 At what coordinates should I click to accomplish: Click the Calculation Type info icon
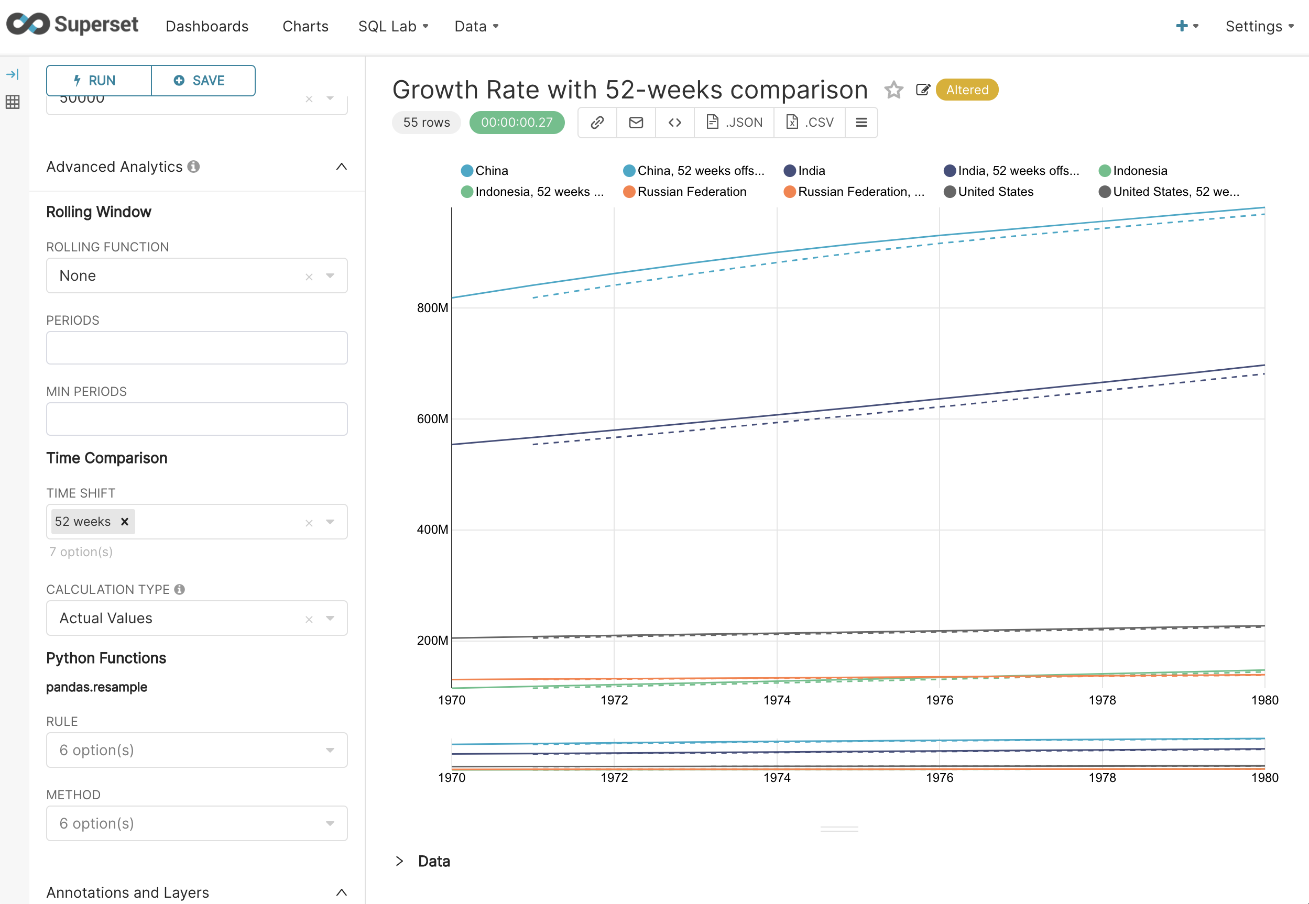180,590
